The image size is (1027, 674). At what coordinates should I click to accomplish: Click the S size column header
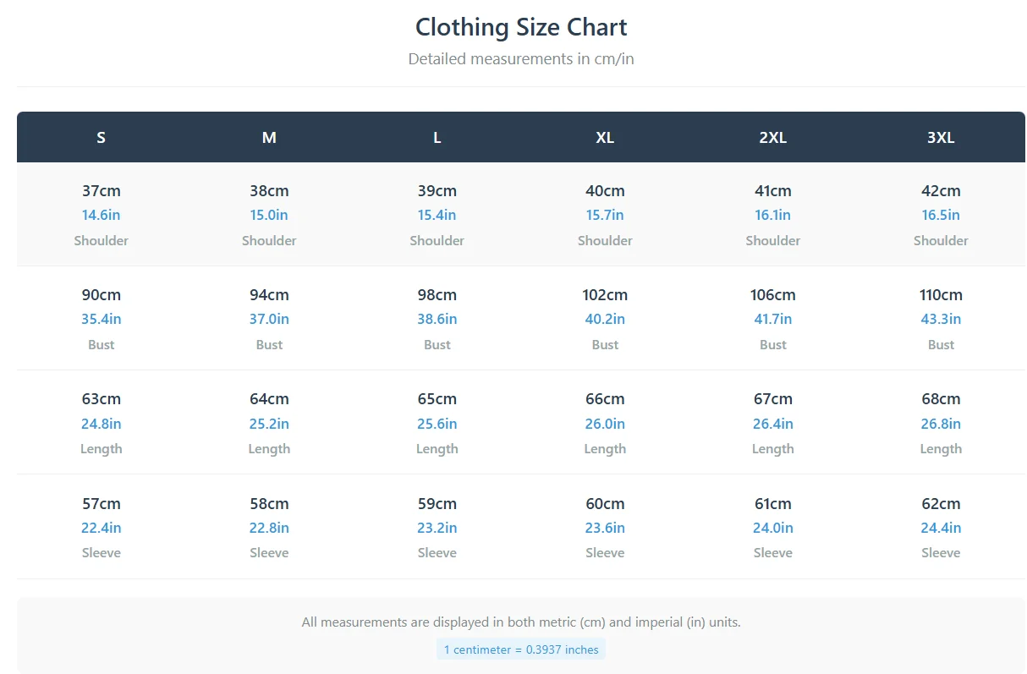coord(101,137)
